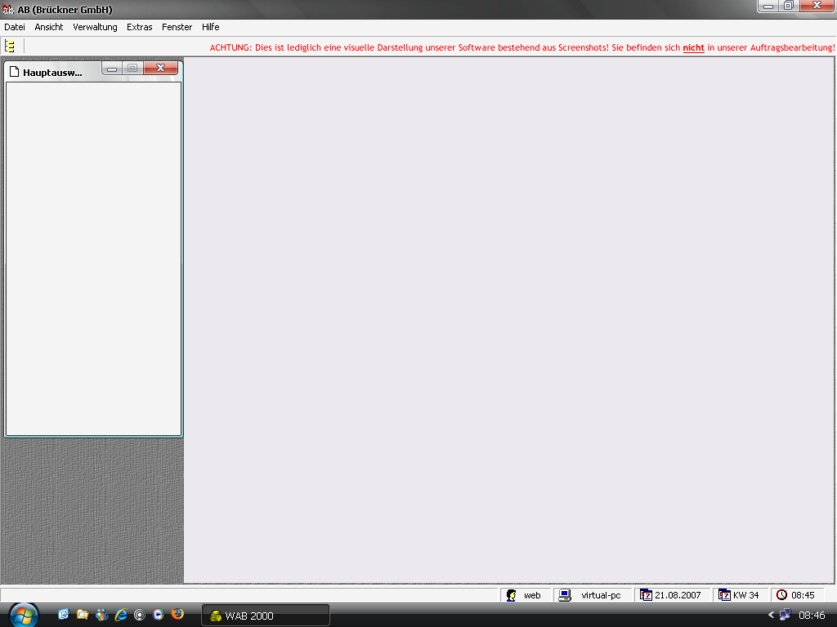Viewport: 837px width, 627px height.
Task: Click the document icon of Hauptauswahl window
Action: click(15, 72)
